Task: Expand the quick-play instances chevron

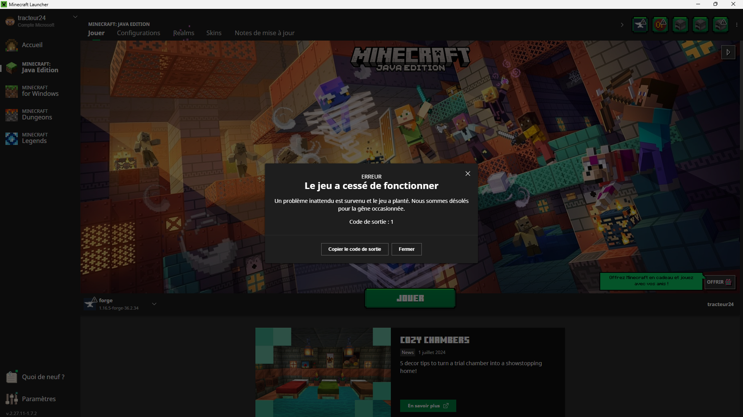Action: pos(622,25)
